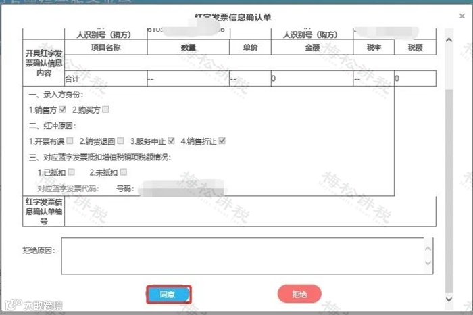The image size is (473, 315).
Task: Check the 1.开票有误 checkbox
Action: (70, 141)
